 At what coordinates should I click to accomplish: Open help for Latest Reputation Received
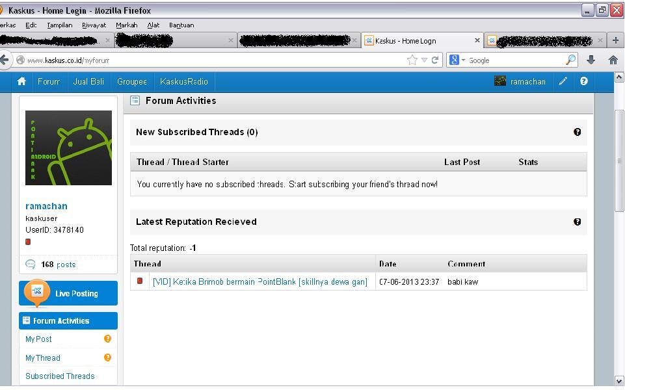point(578,222)
